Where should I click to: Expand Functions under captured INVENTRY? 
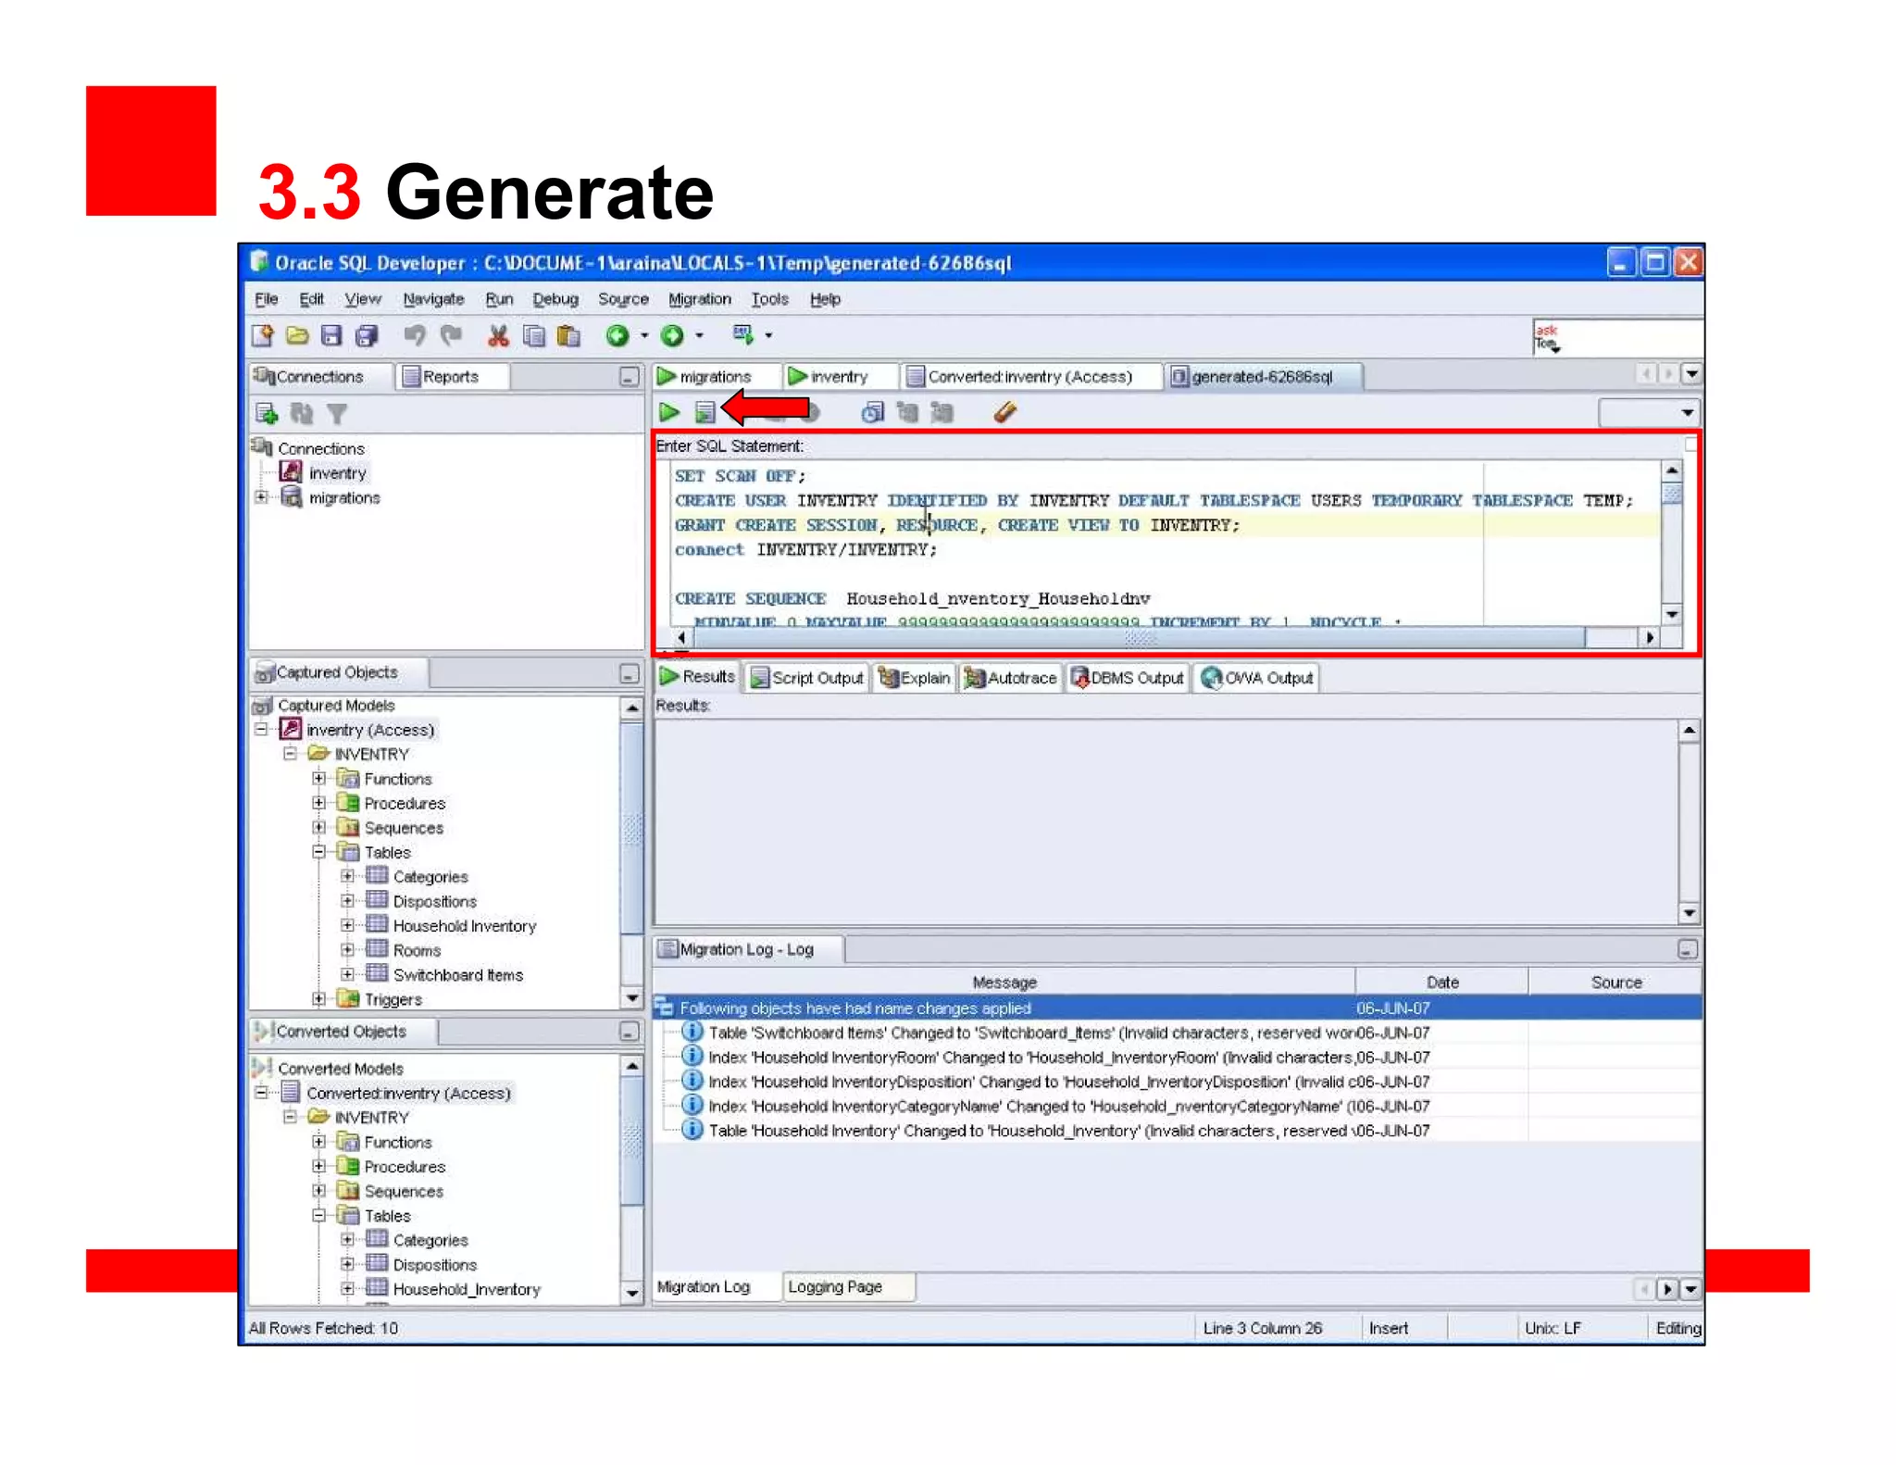pos(319,779)
